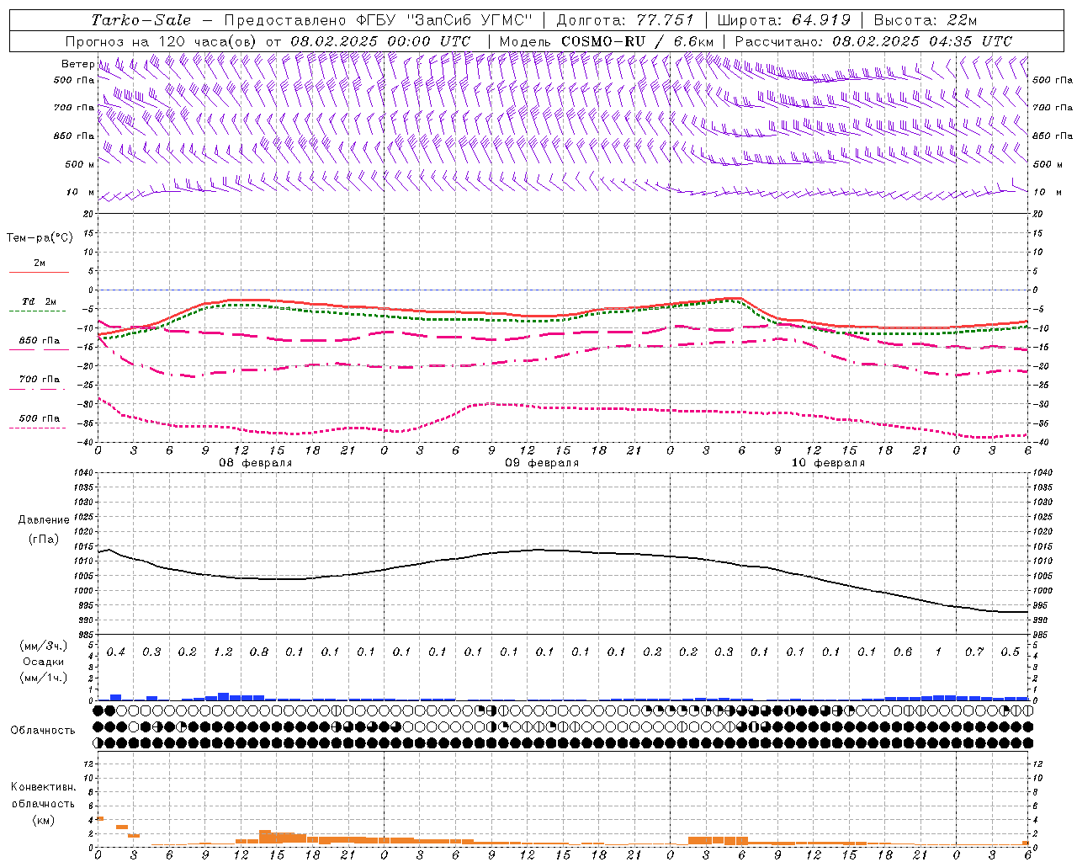Screen dimensions: 1077x862
Task: Click the Давление pressure panel label
Action: tap(44, 519)
